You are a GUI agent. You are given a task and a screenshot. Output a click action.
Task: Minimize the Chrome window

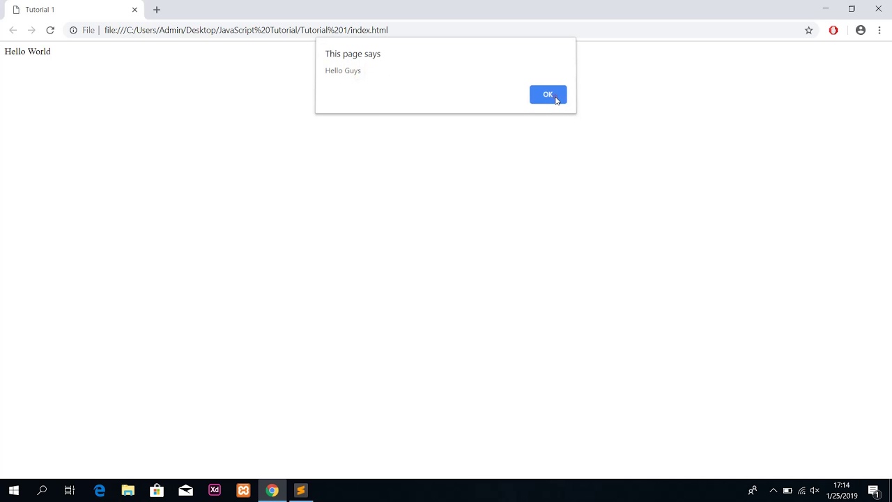click(826, 9)
